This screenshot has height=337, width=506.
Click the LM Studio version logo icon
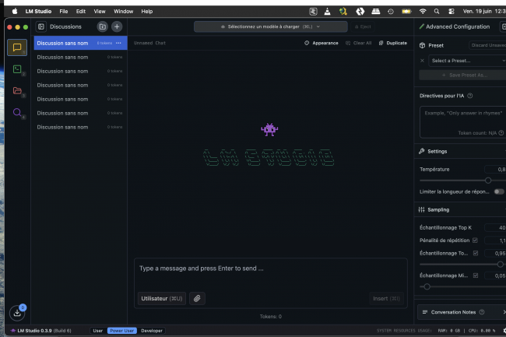[x=13, y=331]
